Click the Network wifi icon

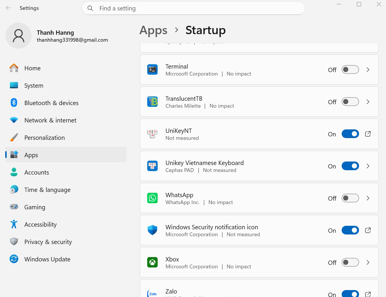pyautogui.click(x=14, y=120)
